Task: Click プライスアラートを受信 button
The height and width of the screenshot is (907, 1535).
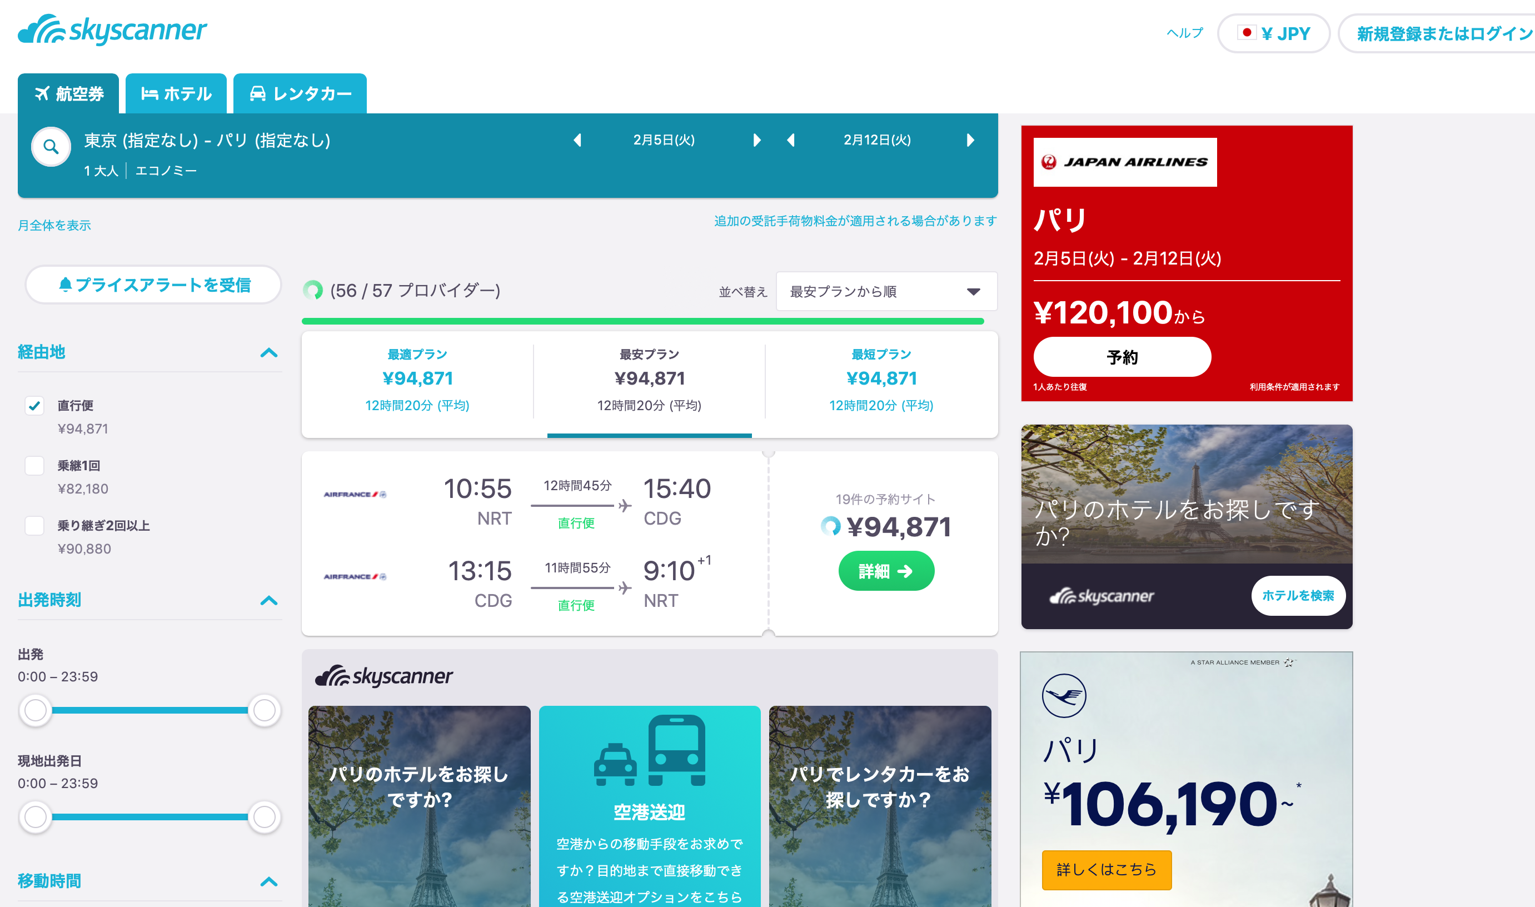Action: point(153,285)
